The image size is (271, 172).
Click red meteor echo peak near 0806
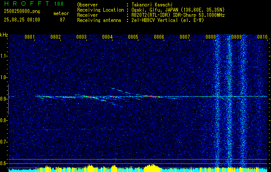[151, 96]
